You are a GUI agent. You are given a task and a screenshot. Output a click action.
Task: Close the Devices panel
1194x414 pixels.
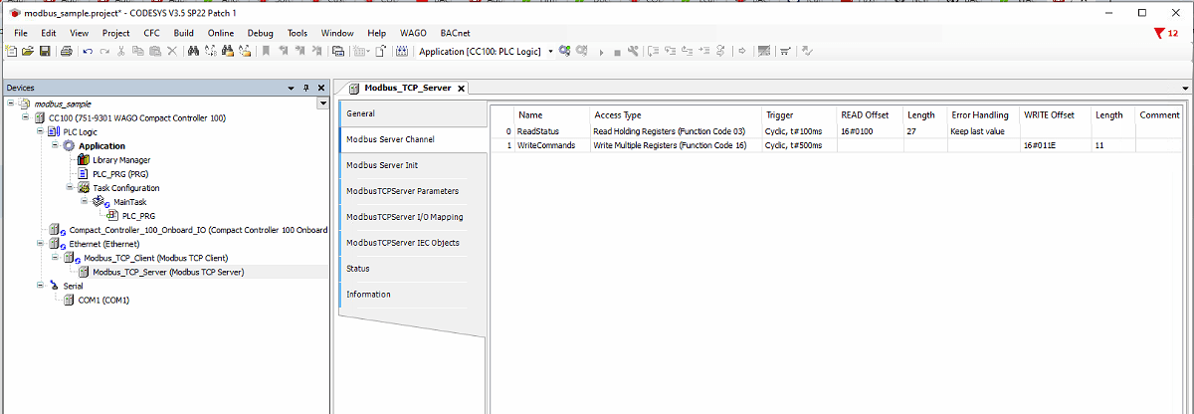click(321, 88)
